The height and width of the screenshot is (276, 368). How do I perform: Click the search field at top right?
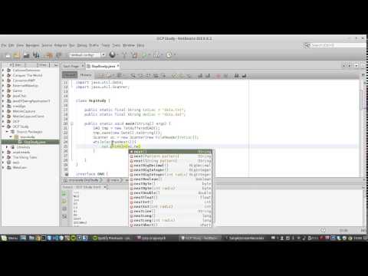(335, 45)
